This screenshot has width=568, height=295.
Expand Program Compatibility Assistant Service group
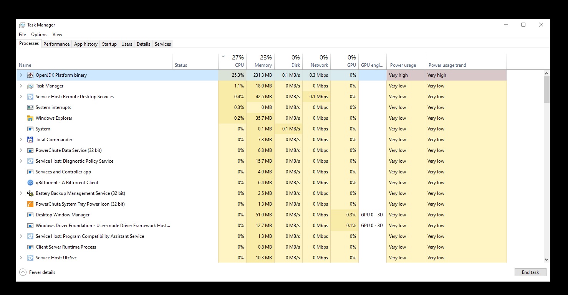[21, 236]
